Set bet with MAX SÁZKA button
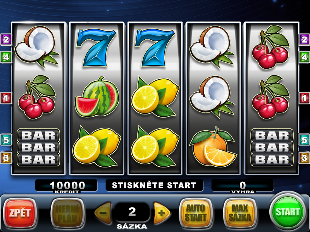The width and height of the screenshot is (310, 232). [240, 213]
